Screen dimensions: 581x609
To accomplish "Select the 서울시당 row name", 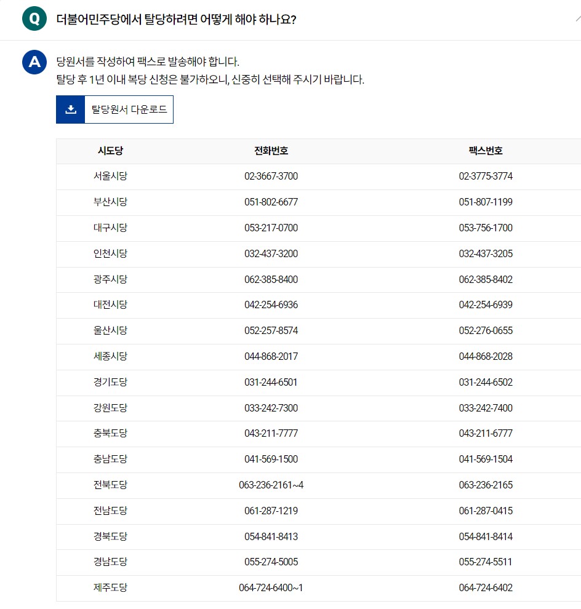I will point(110,177).
